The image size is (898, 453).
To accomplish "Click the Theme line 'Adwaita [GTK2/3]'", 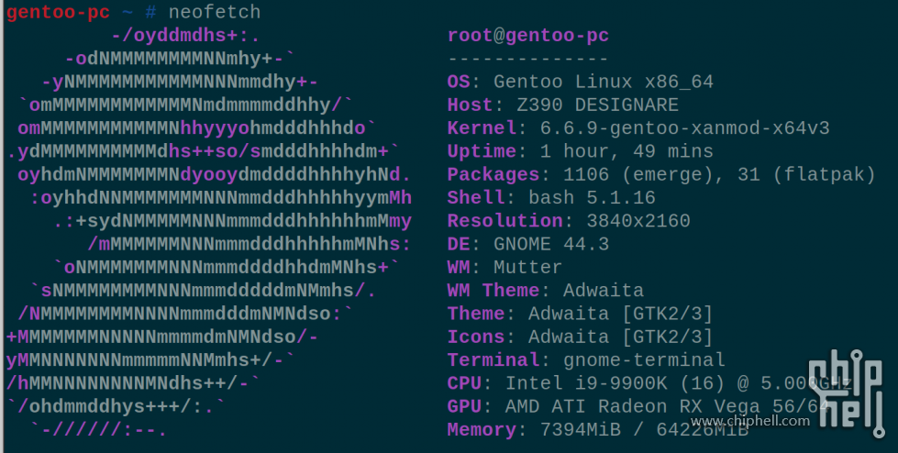I will [x=621, y=314].
